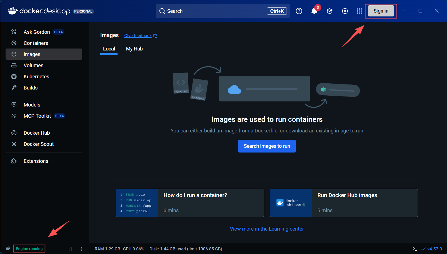Click the Disk 1.44 GB used text
This screenshot has height=254, width=447.
coord(186,249)
